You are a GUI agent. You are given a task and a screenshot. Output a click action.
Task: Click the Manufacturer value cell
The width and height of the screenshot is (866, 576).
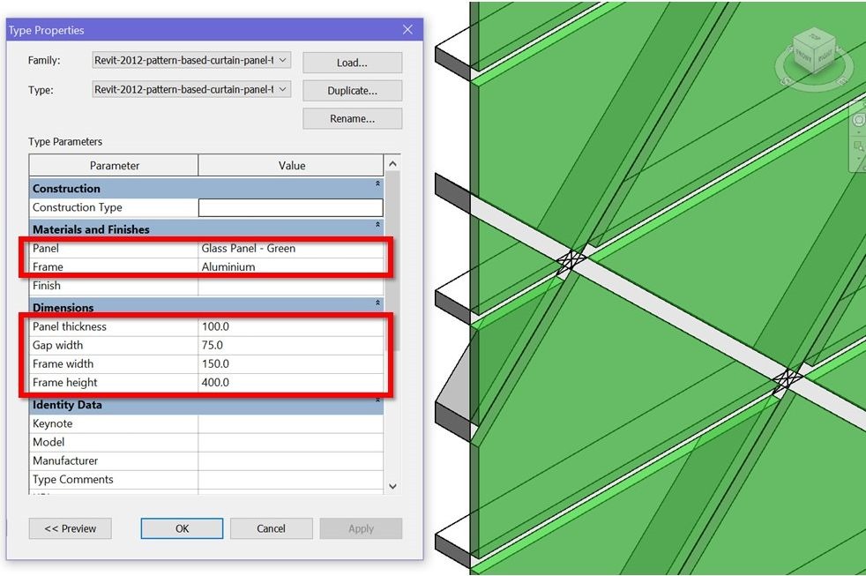(x=290, y=460)
